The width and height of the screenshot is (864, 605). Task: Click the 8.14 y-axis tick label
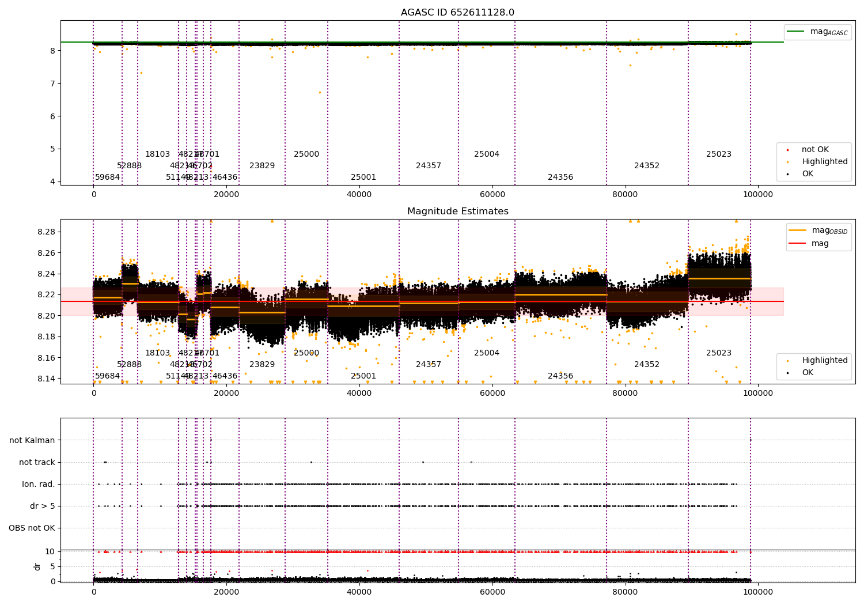coord(46,379)
